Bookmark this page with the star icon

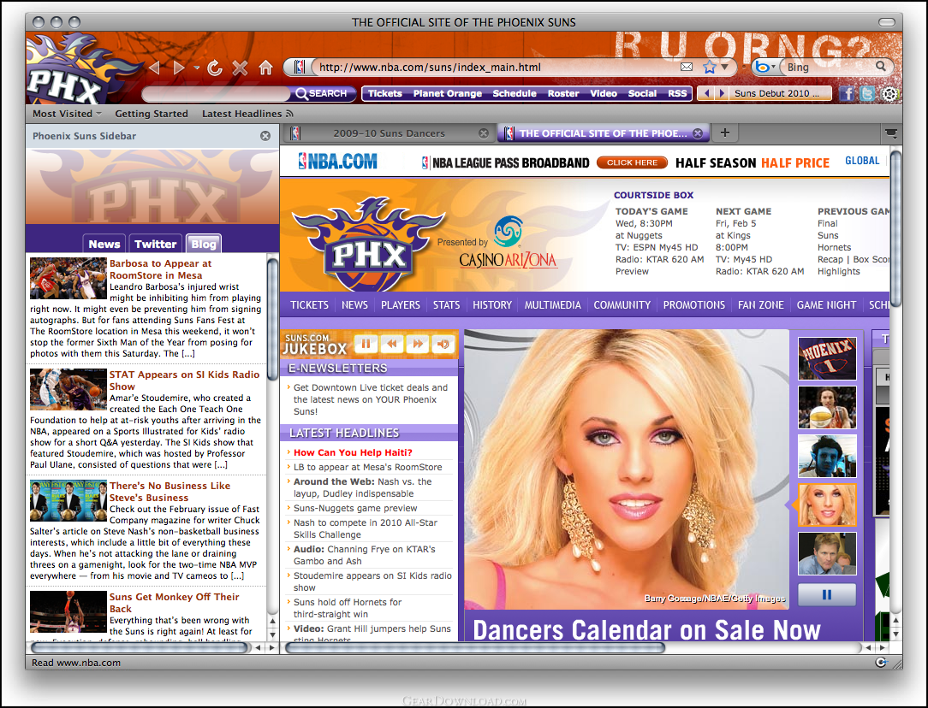(709, 67)
